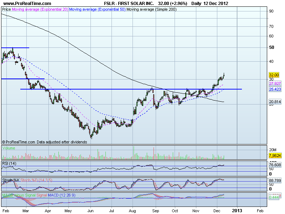The image size is (285, 214).
Task: Click the 20M volume axis label
Action: pyautogui.click(x=273, y=150)
